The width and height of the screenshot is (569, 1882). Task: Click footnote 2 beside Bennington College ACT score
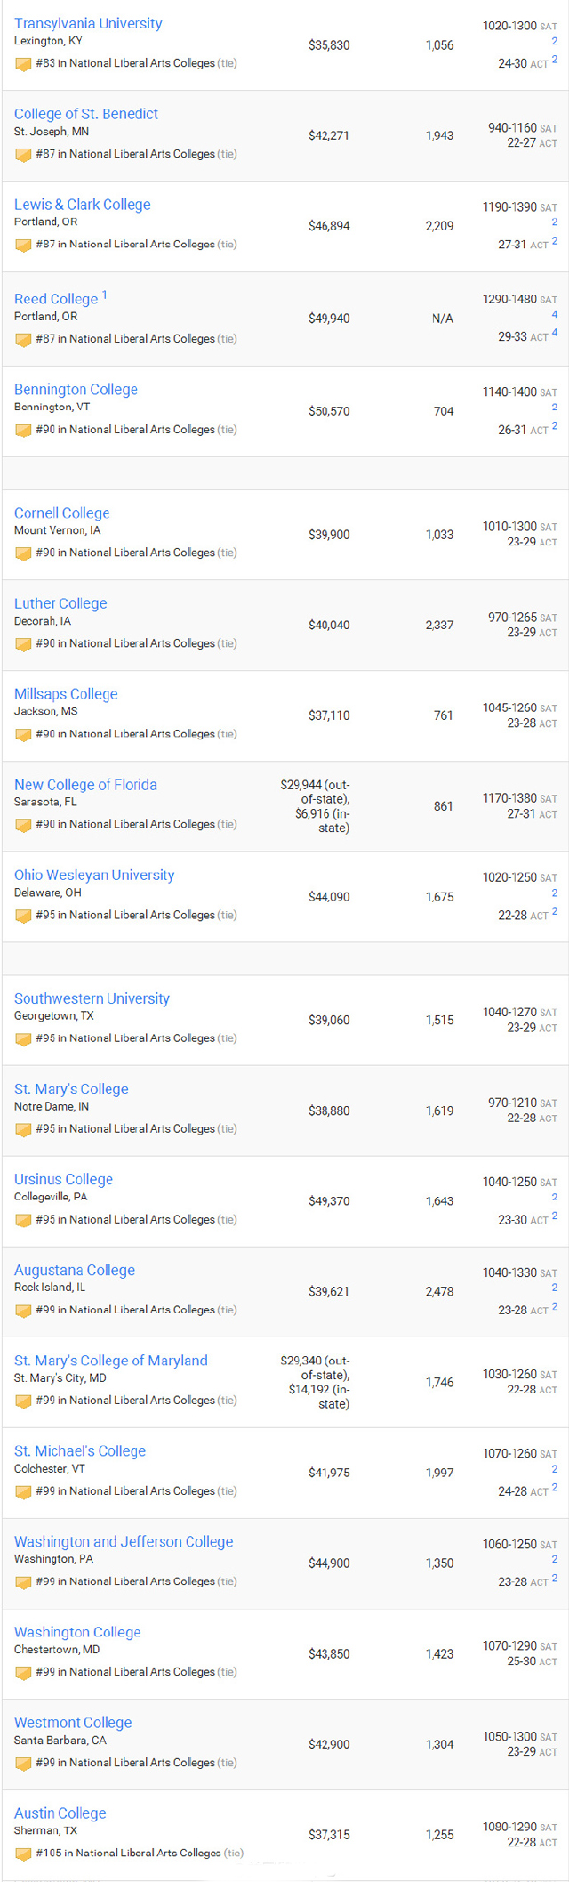tap(555, 426)
